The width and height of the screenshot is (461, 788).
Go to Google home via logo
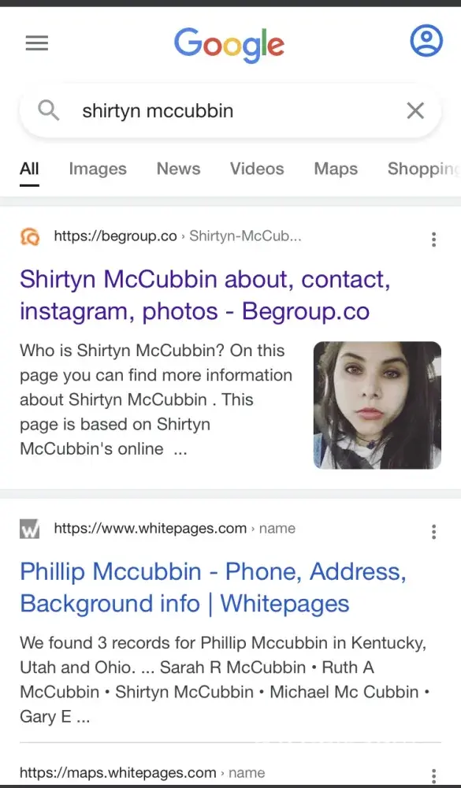(229, 44)
